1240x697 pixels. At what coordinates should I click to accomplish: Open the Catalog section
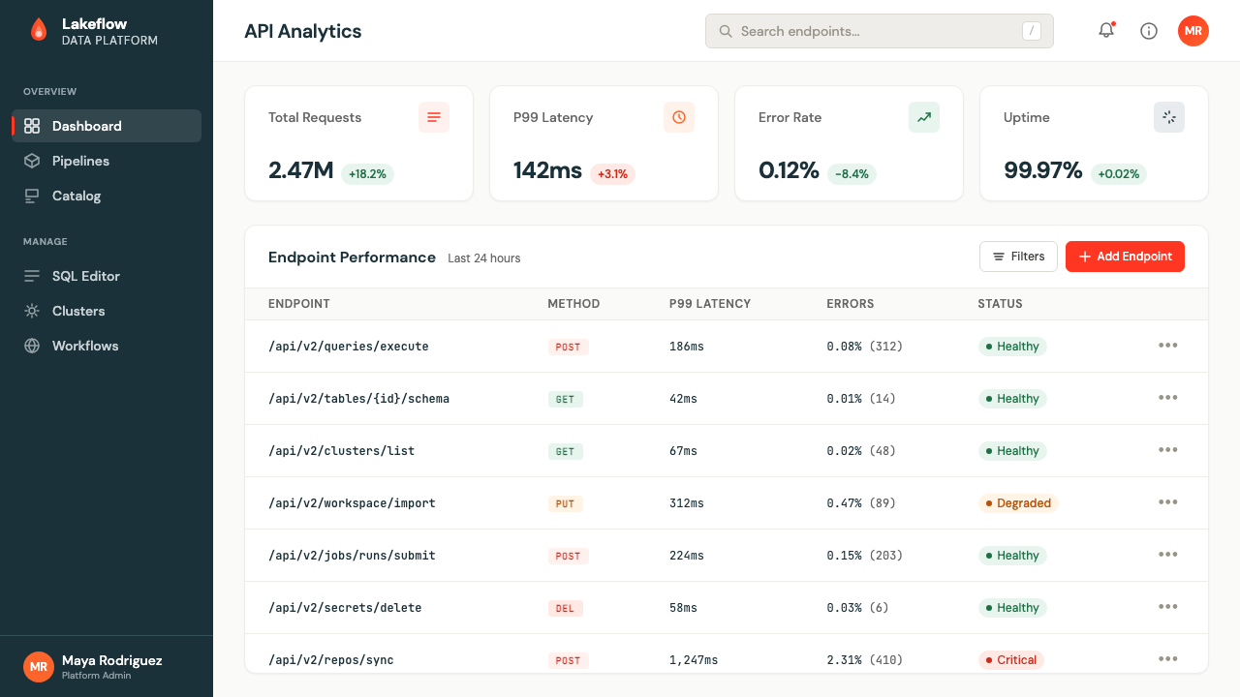tap(107, 196)
